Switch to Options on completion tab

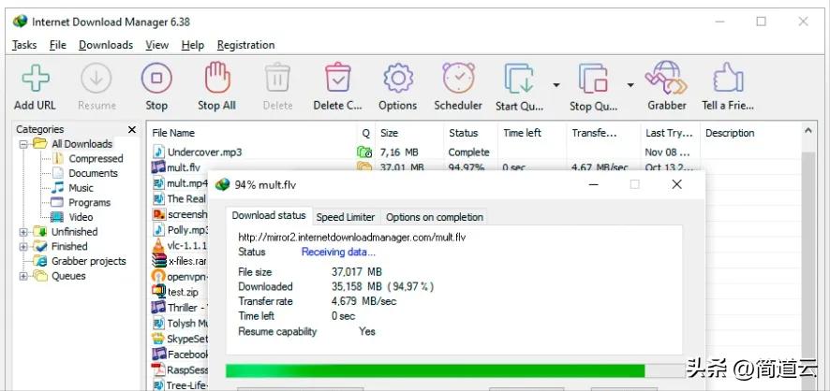(x=434, y=217)
